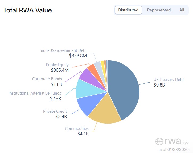The image size is (193, 153).
Task: Click the non-US Government Debt label
Action: click(x=64, y=50)
